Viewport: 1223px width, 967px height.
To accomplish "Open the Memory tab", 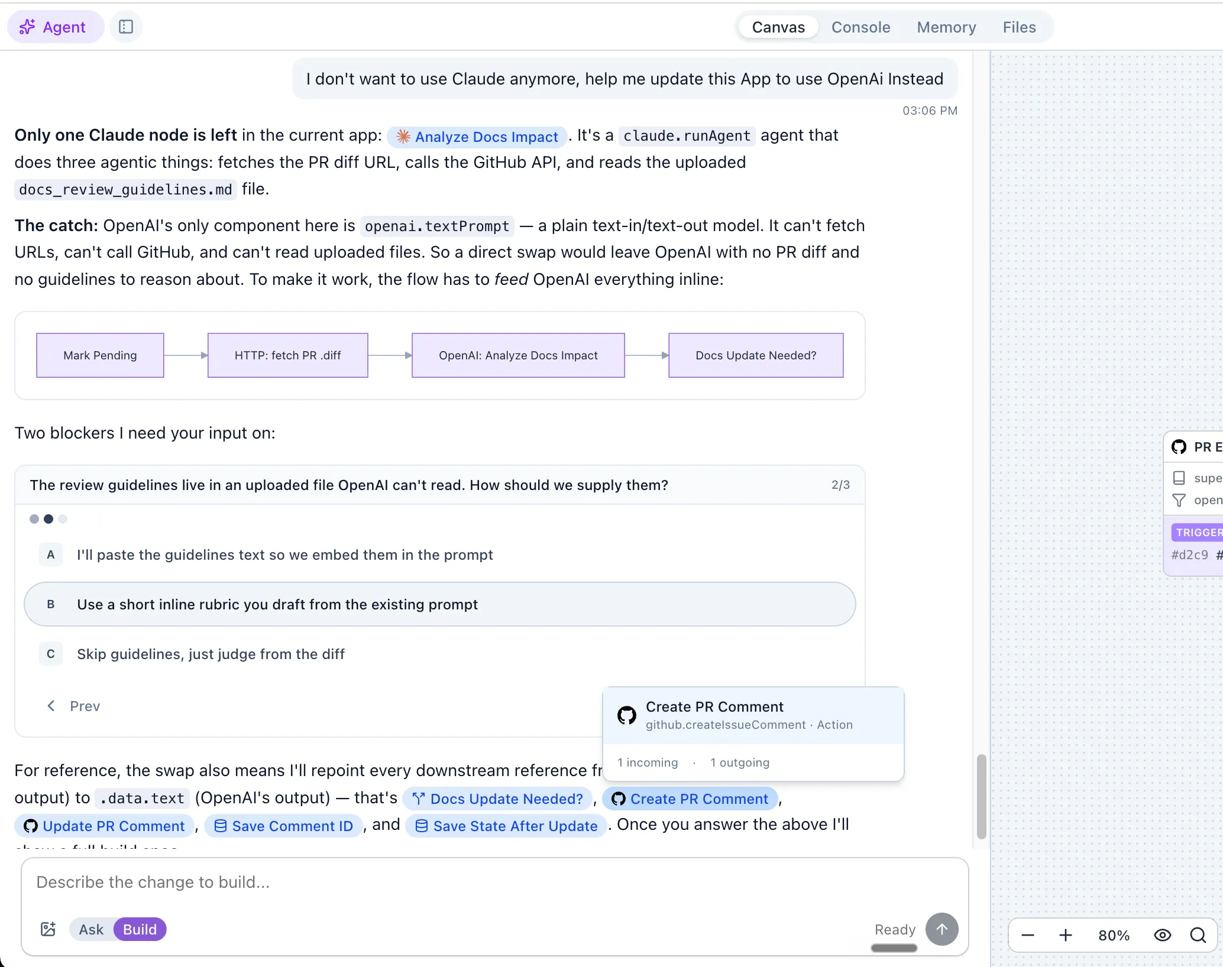I will point(946,27).
